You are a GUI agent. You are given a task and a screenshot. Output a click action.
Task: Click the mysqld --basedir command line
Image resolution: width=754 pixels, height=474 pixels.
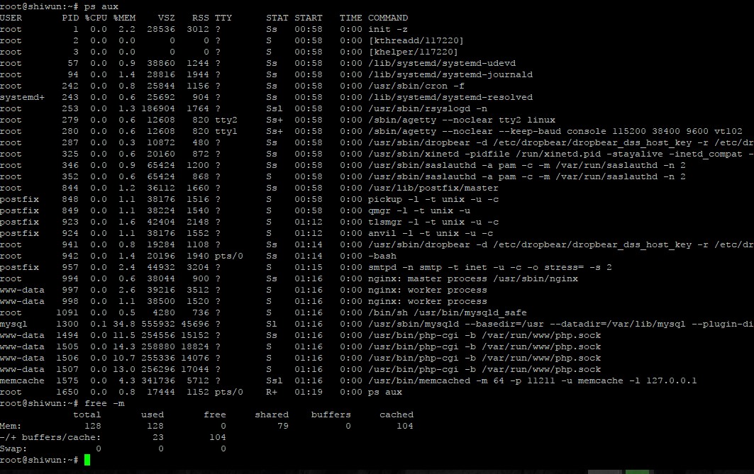(x=560, y=325)
